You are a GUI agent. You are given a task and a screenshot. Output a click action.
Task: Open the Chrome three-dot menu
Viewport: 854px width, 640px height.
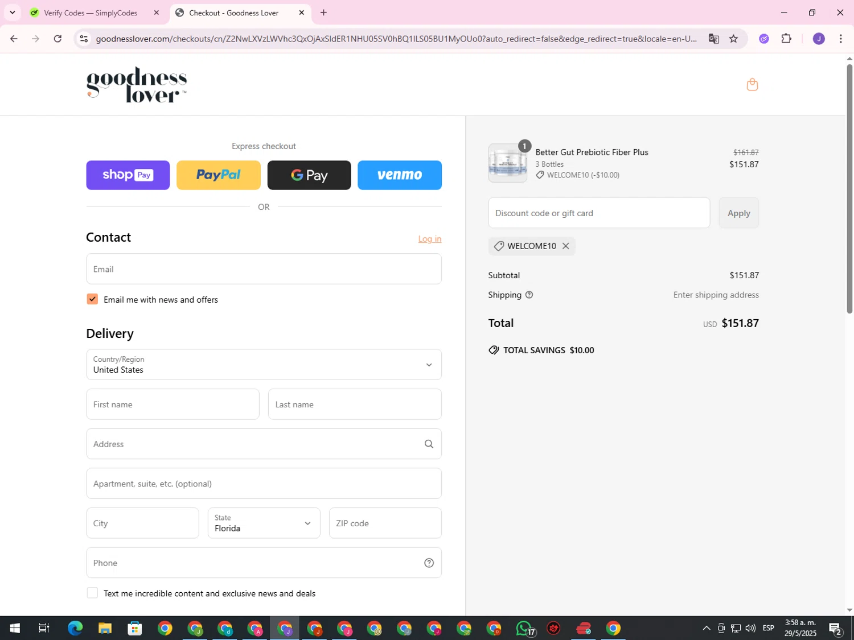(840, 39)
